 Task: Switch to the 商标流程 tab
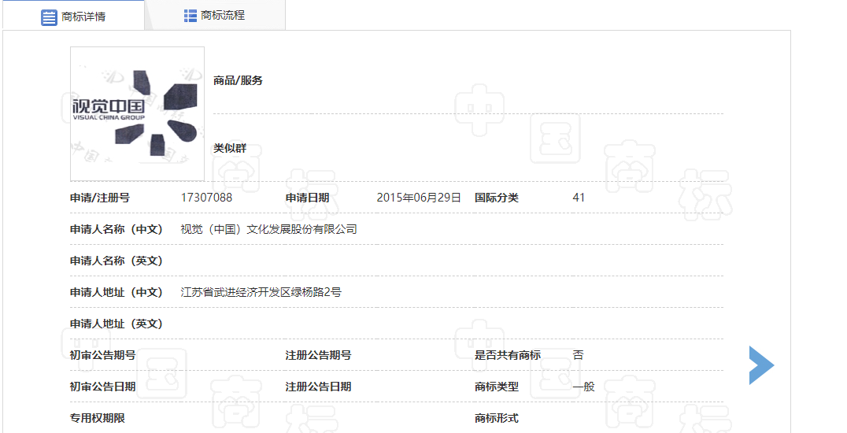pyautogui.click(x=215, y=15)
